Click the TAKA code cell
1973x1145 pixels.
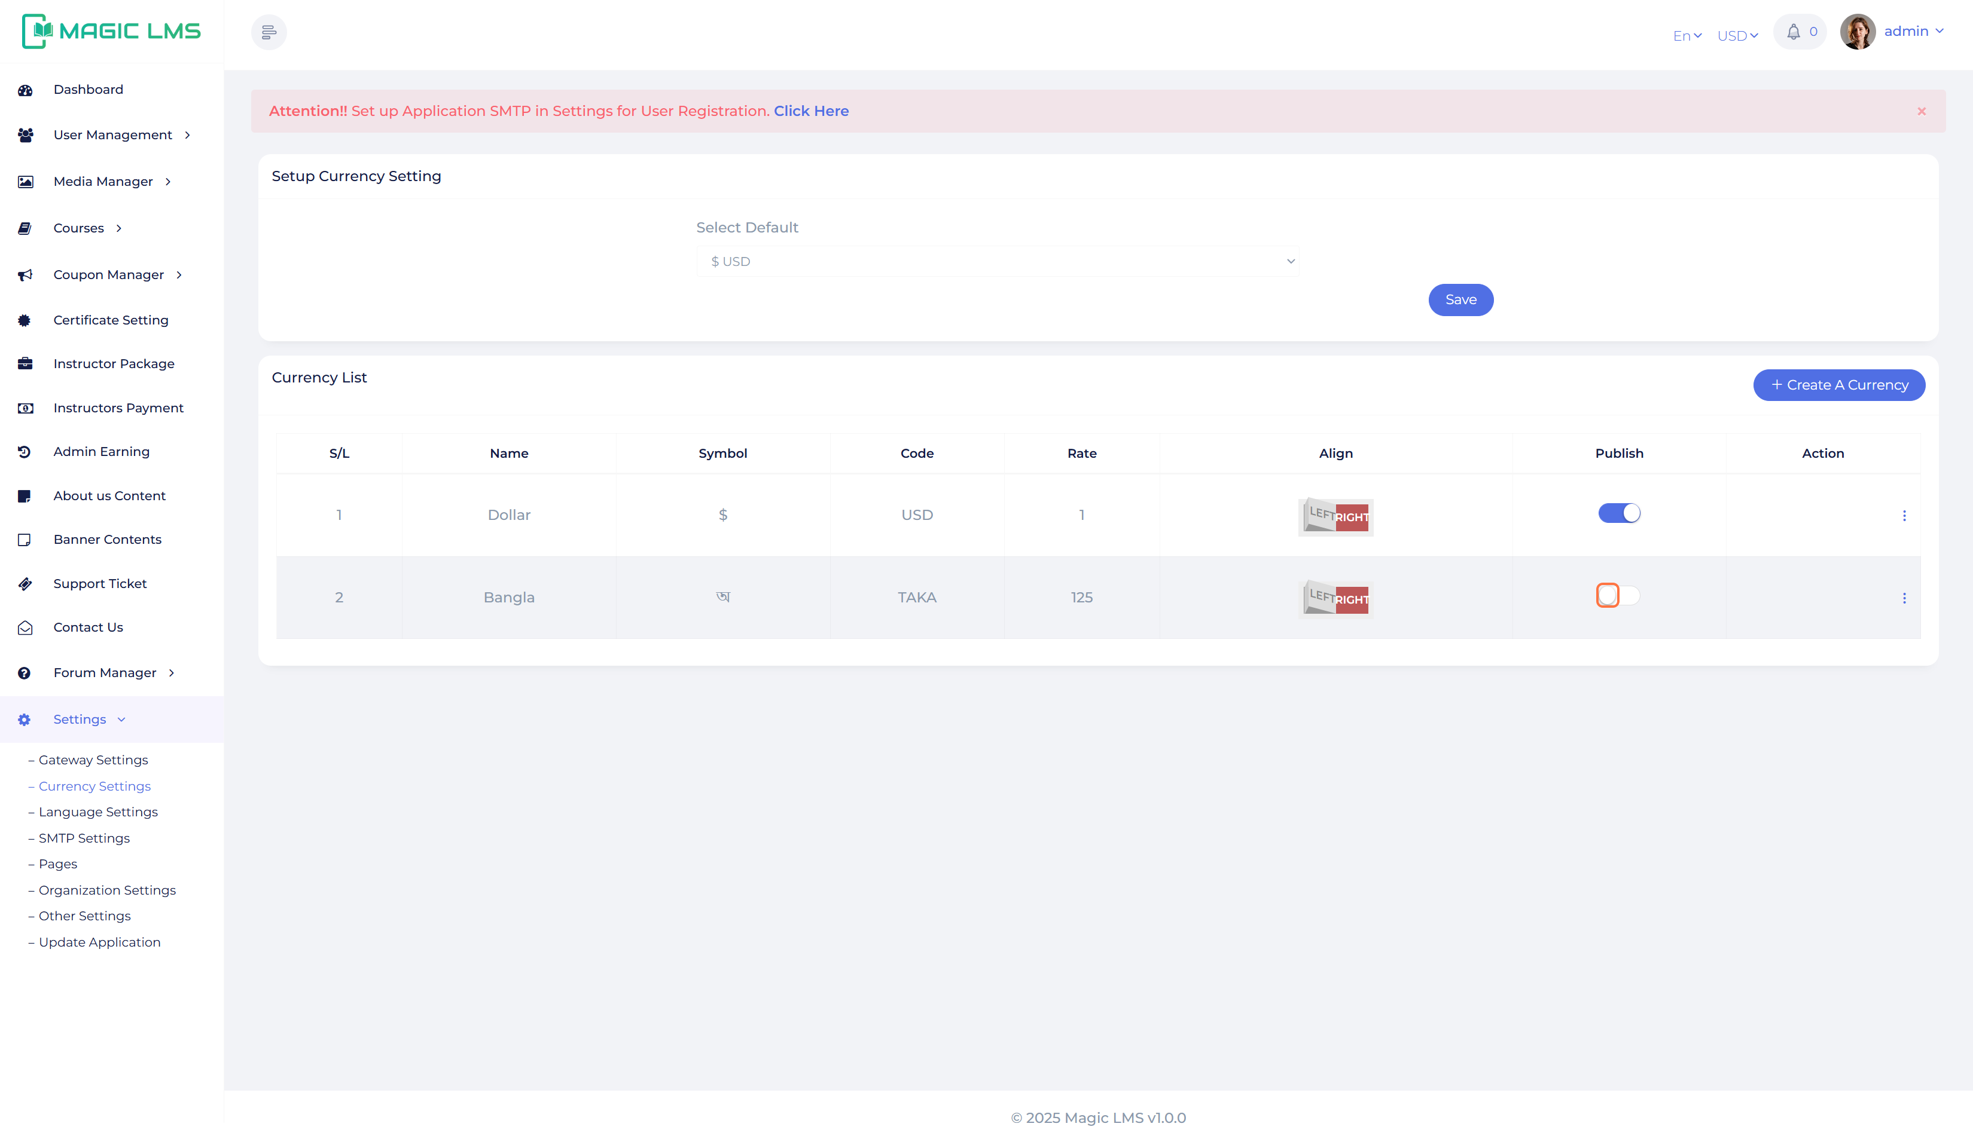(x=917, y=598)
